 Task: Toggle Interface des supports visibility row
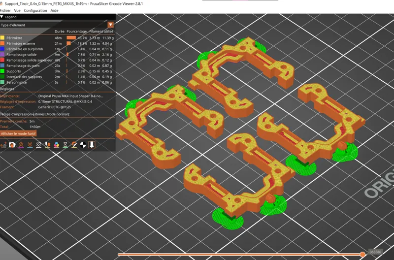point(57,77)
